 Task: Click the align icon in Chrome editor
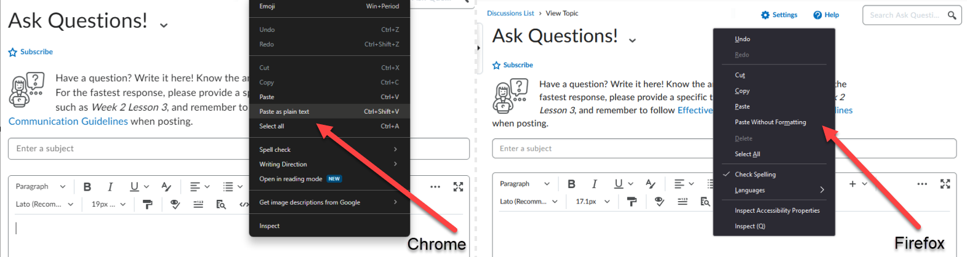[195, 186]
